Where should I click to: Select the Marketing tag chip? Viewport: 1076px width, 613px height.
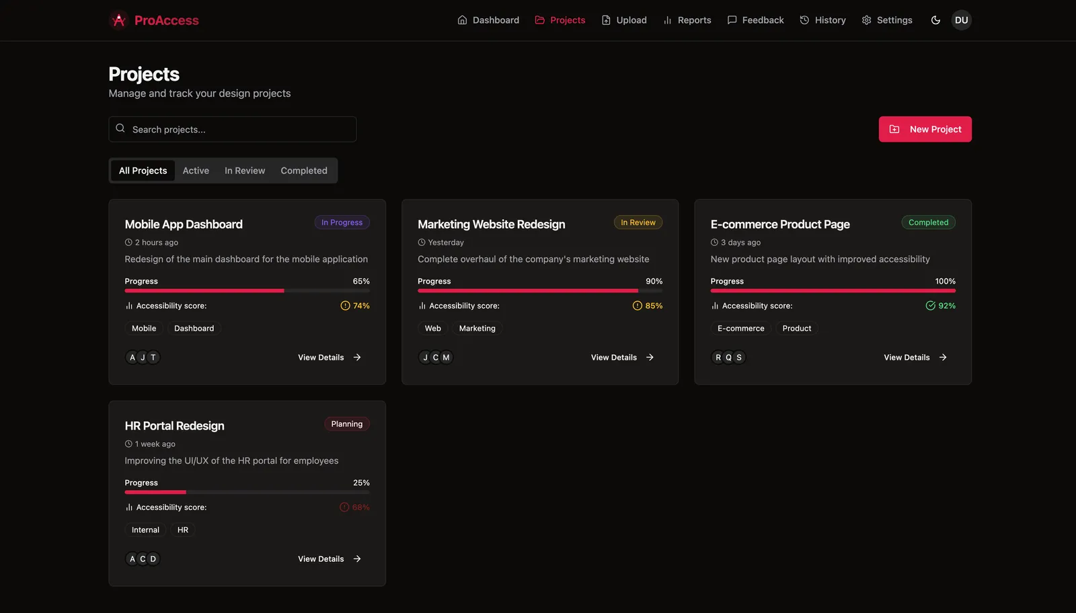coord(477,329)
